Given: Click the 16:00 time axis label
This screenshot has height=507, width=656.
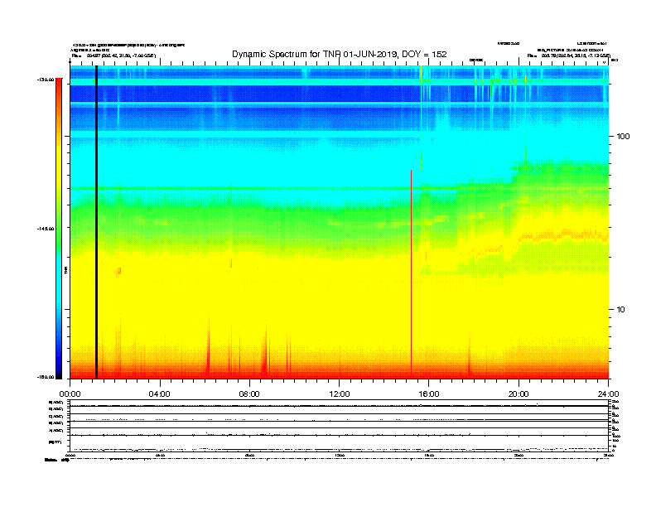Looking at the screenshot, I should 429,394.
